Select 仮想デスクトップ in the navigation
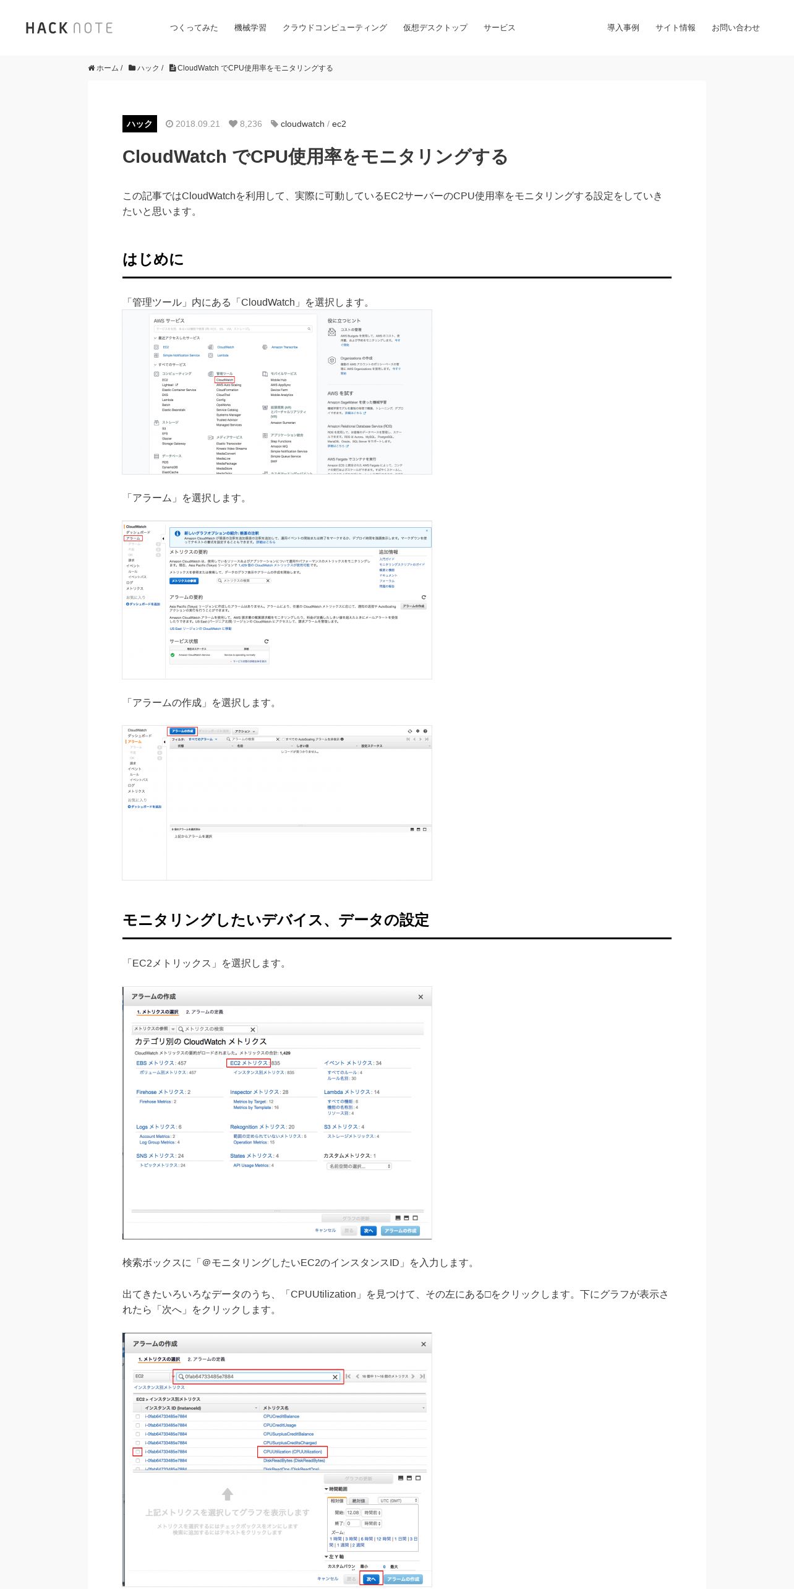The height and width of the screenshot is (1589, 794). 435,28
